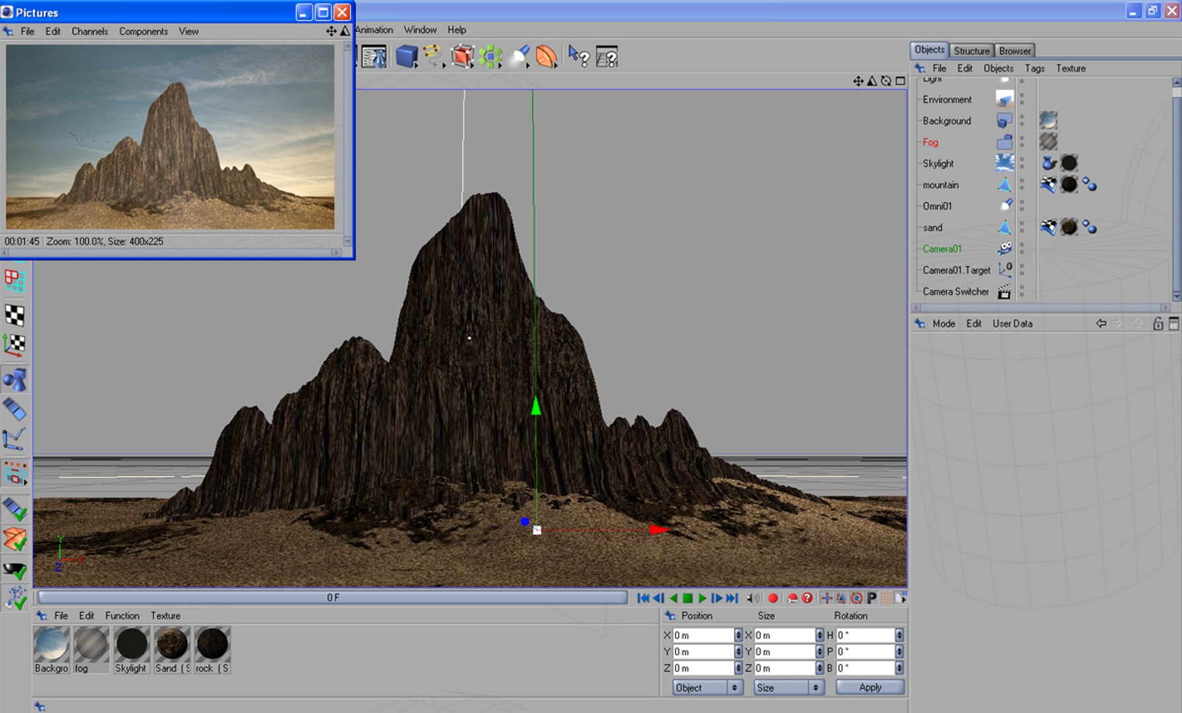This screenshot has width=1182, height=713.
Task: Click the Background object's material tag
Action: point(1048,120)
